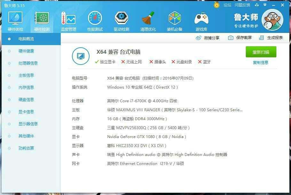Open 显示器信息 monitor info section

[x=31, y=124]
